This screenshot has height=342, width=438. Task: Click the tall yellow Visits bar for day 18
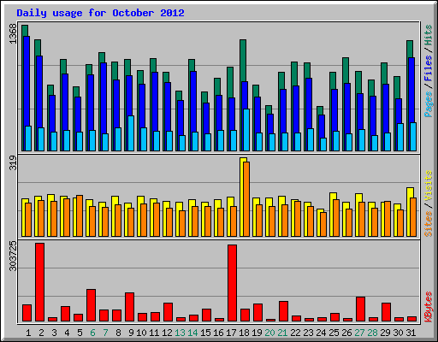tap(242, 197)
